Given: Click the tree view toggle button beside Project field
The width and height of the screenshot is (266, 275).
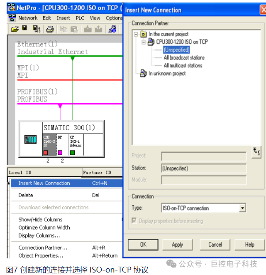Looking at the screenshot, I should [256, 152].
